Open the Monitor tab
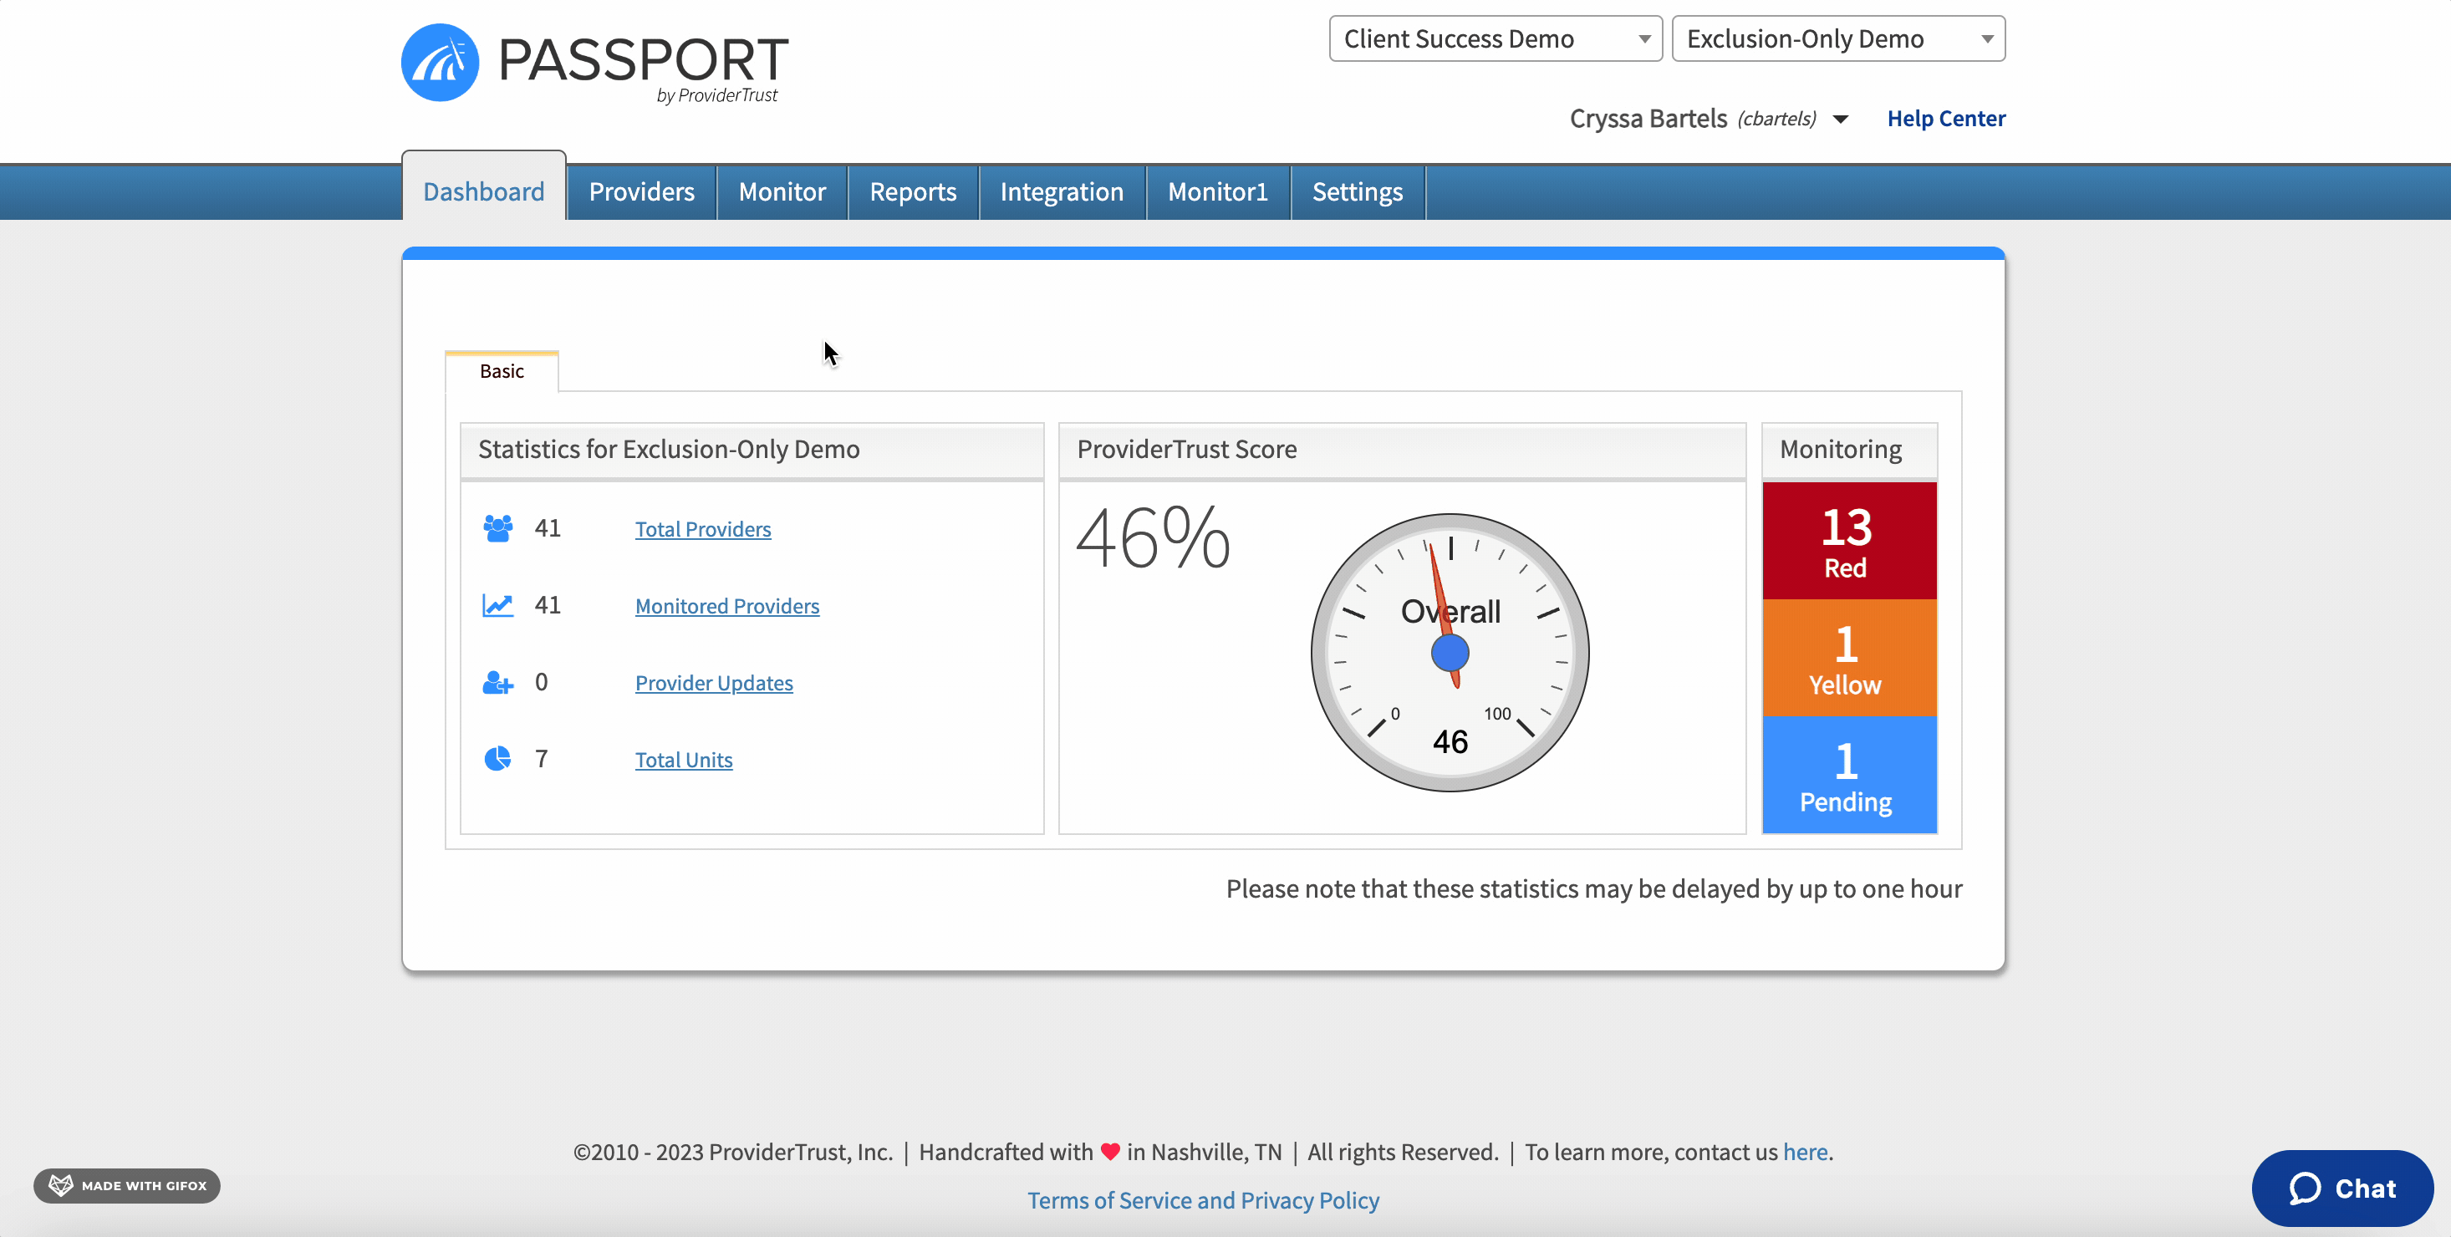The height and width of the screenshot is (1237, 2451). coord(782,191)
